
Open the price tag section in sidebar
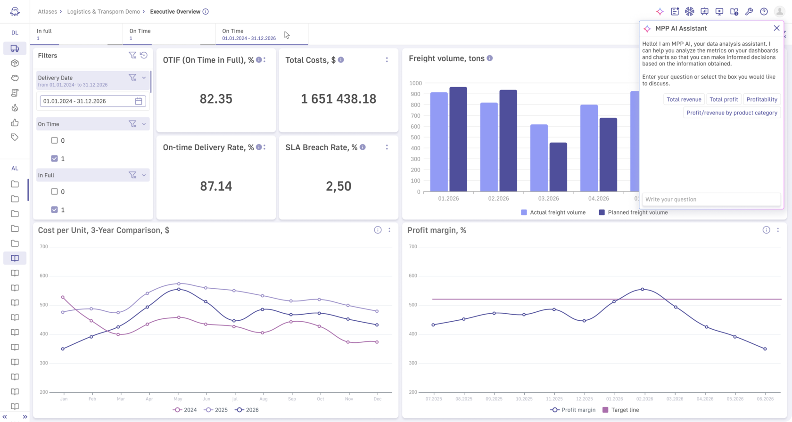coord(15,137)
